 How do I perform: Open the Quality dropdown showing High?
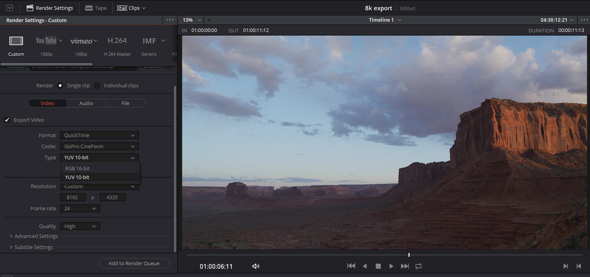(80, 226)
